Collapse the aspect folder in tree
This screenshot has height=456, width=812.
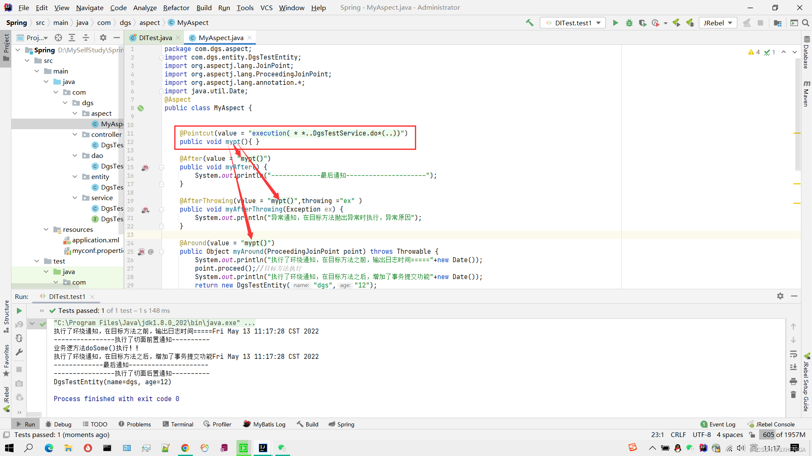75,113
